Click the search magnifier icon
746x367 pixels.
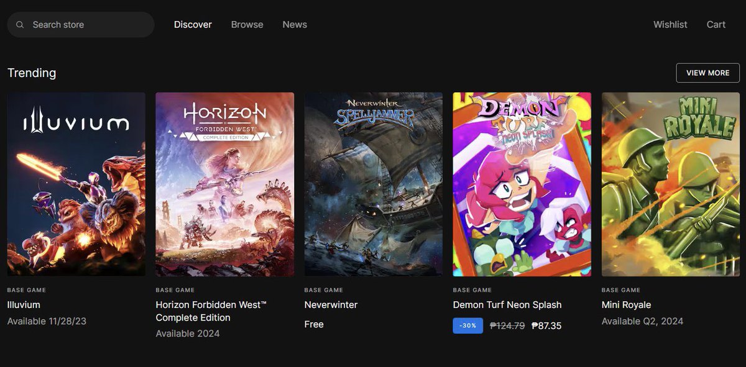pos(20,25)
